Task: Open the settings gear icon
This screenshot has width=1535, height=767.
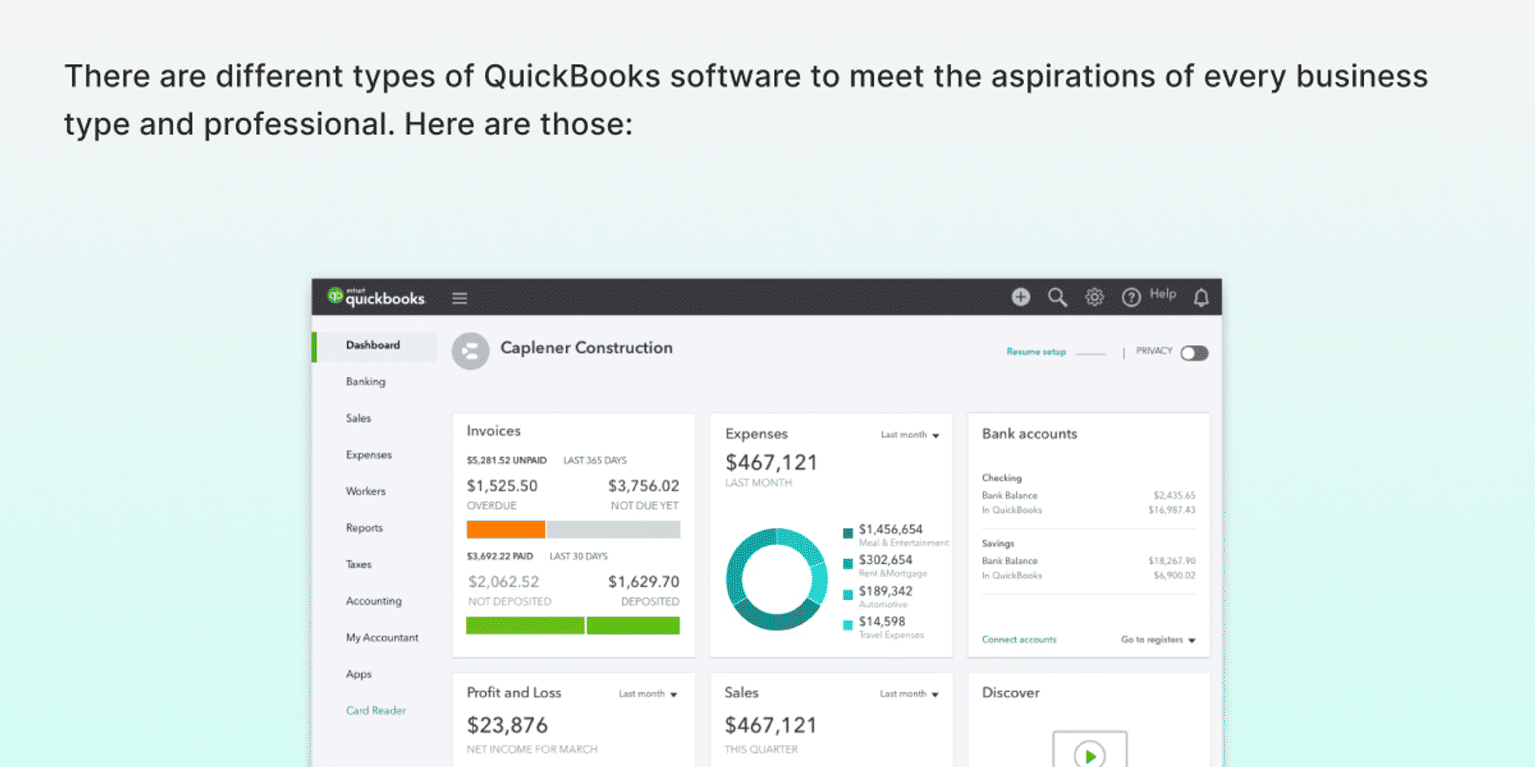Action: (1094, 296)
